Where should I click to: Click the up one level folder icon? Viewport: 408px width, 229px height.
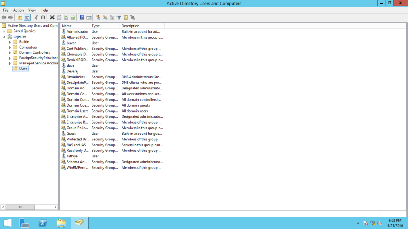[x=20, y=17]
